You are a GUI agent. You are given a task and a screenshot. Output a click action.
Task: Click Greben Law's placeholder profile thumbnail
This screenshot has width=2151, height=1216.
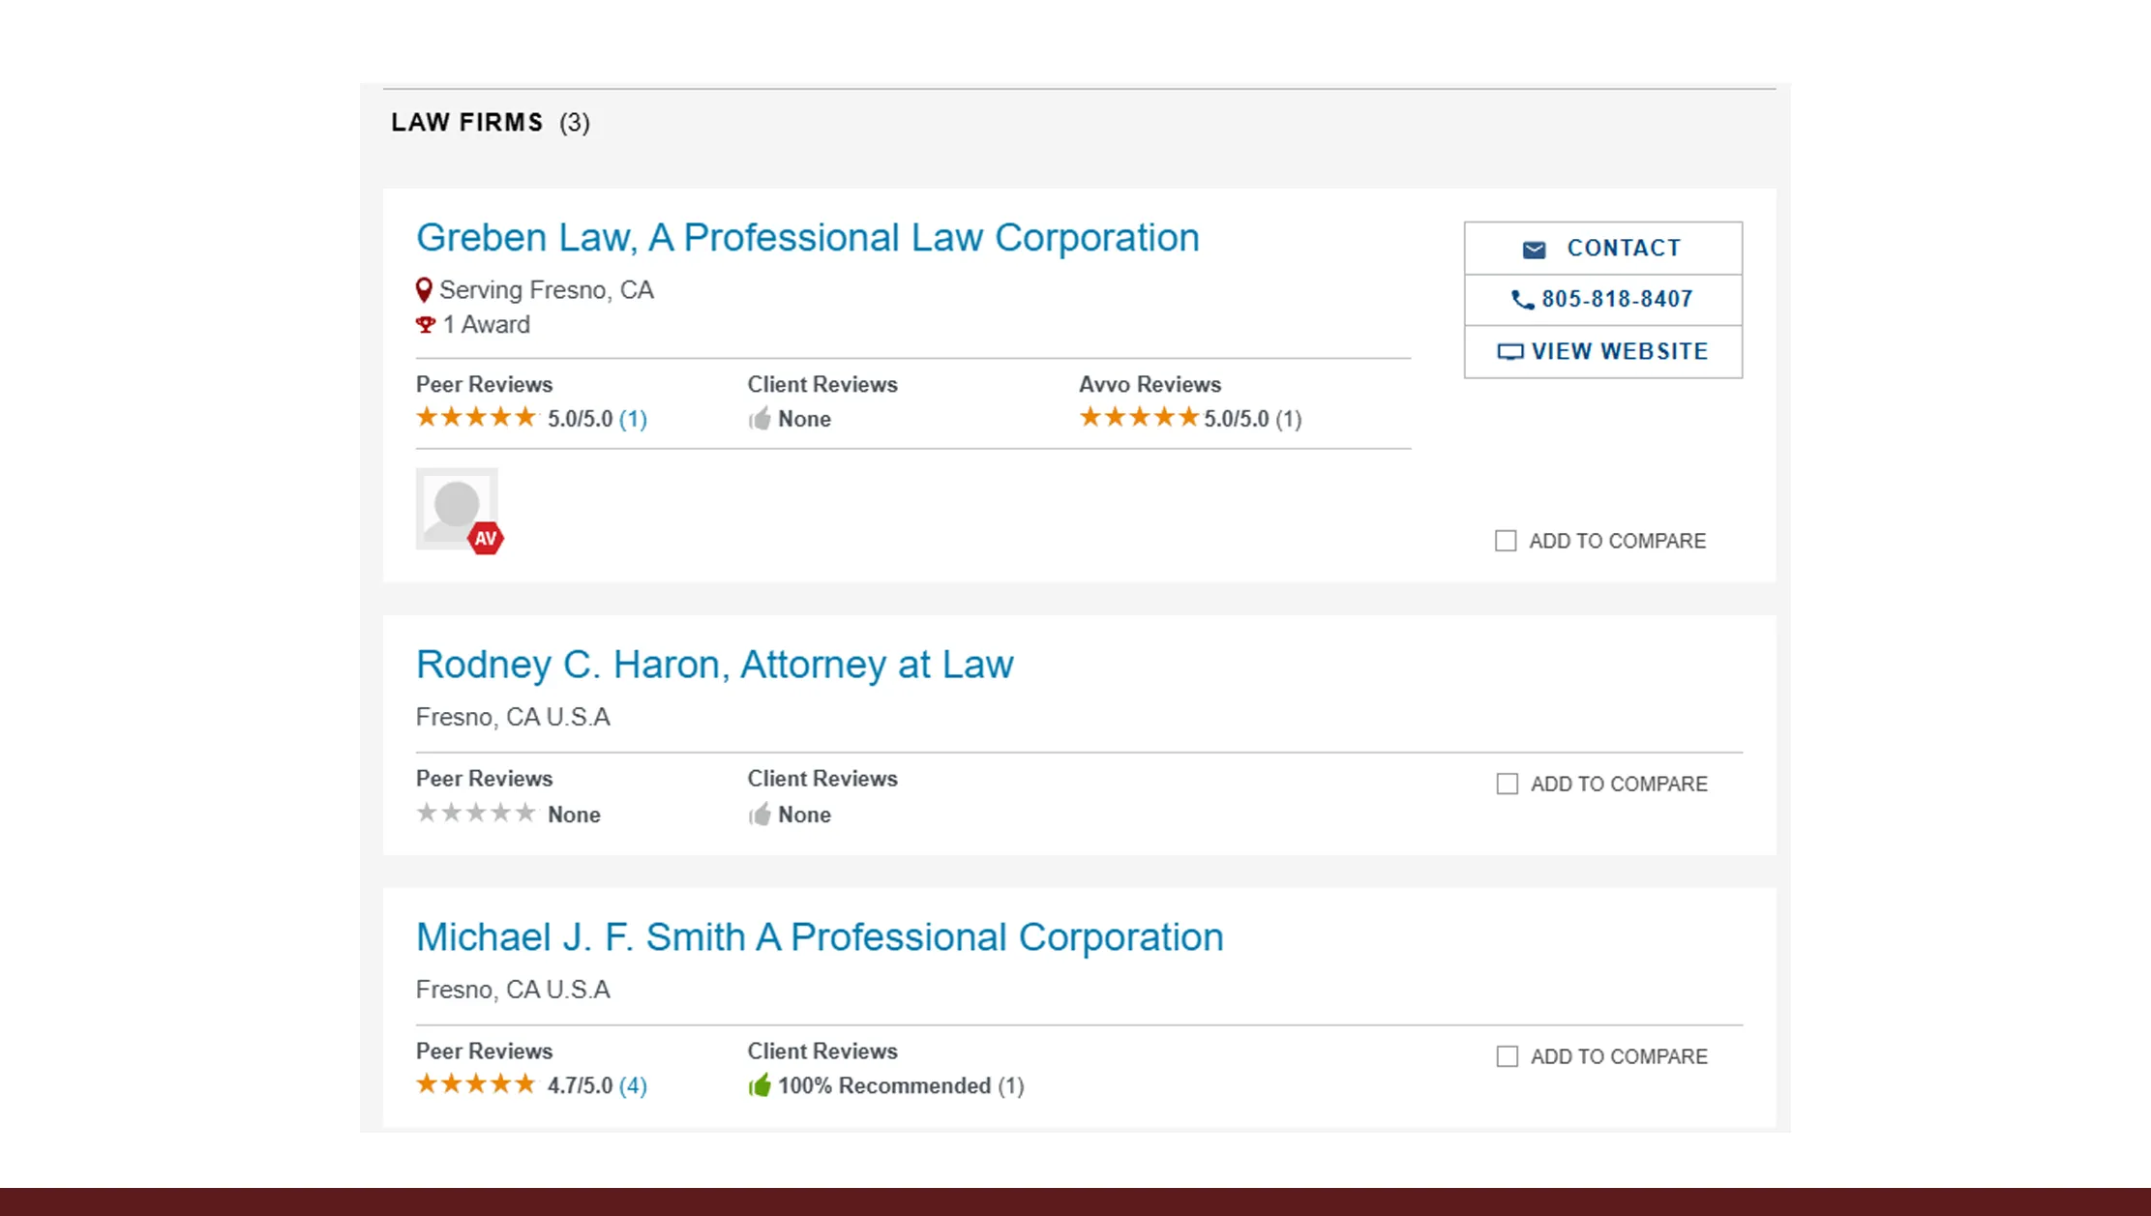456,505
